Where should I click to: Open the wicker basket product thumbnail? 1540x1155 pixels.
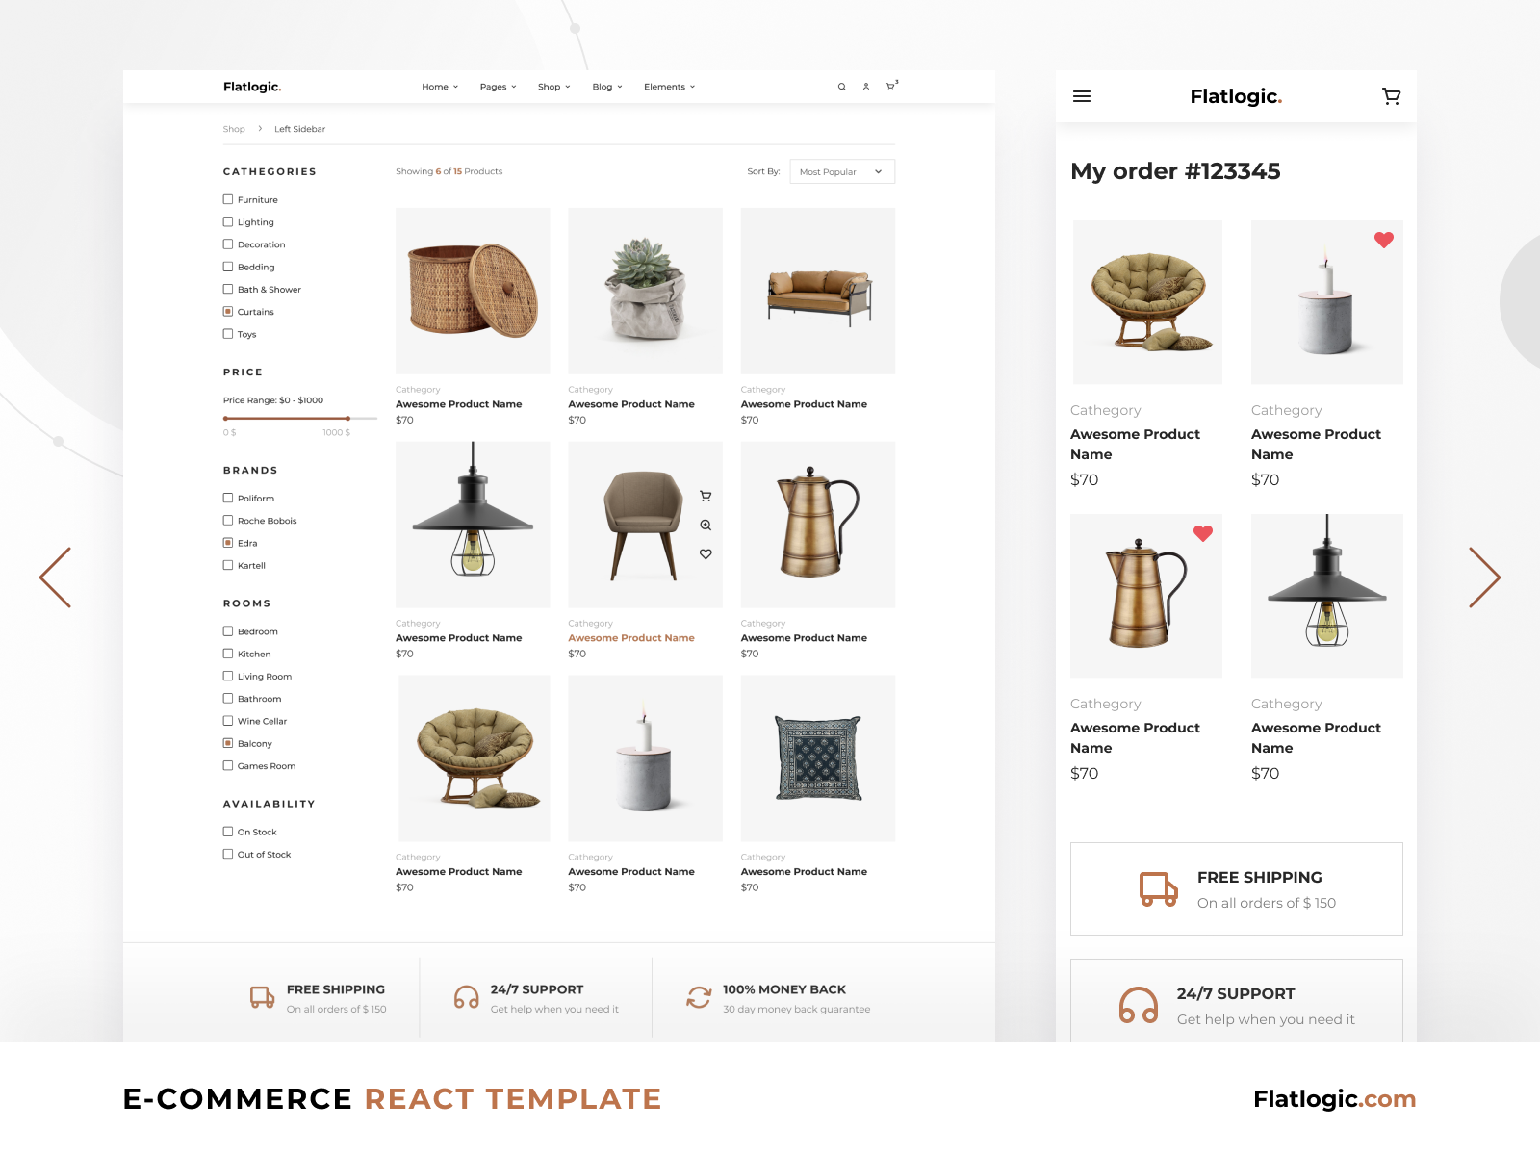tap(473, 291)
